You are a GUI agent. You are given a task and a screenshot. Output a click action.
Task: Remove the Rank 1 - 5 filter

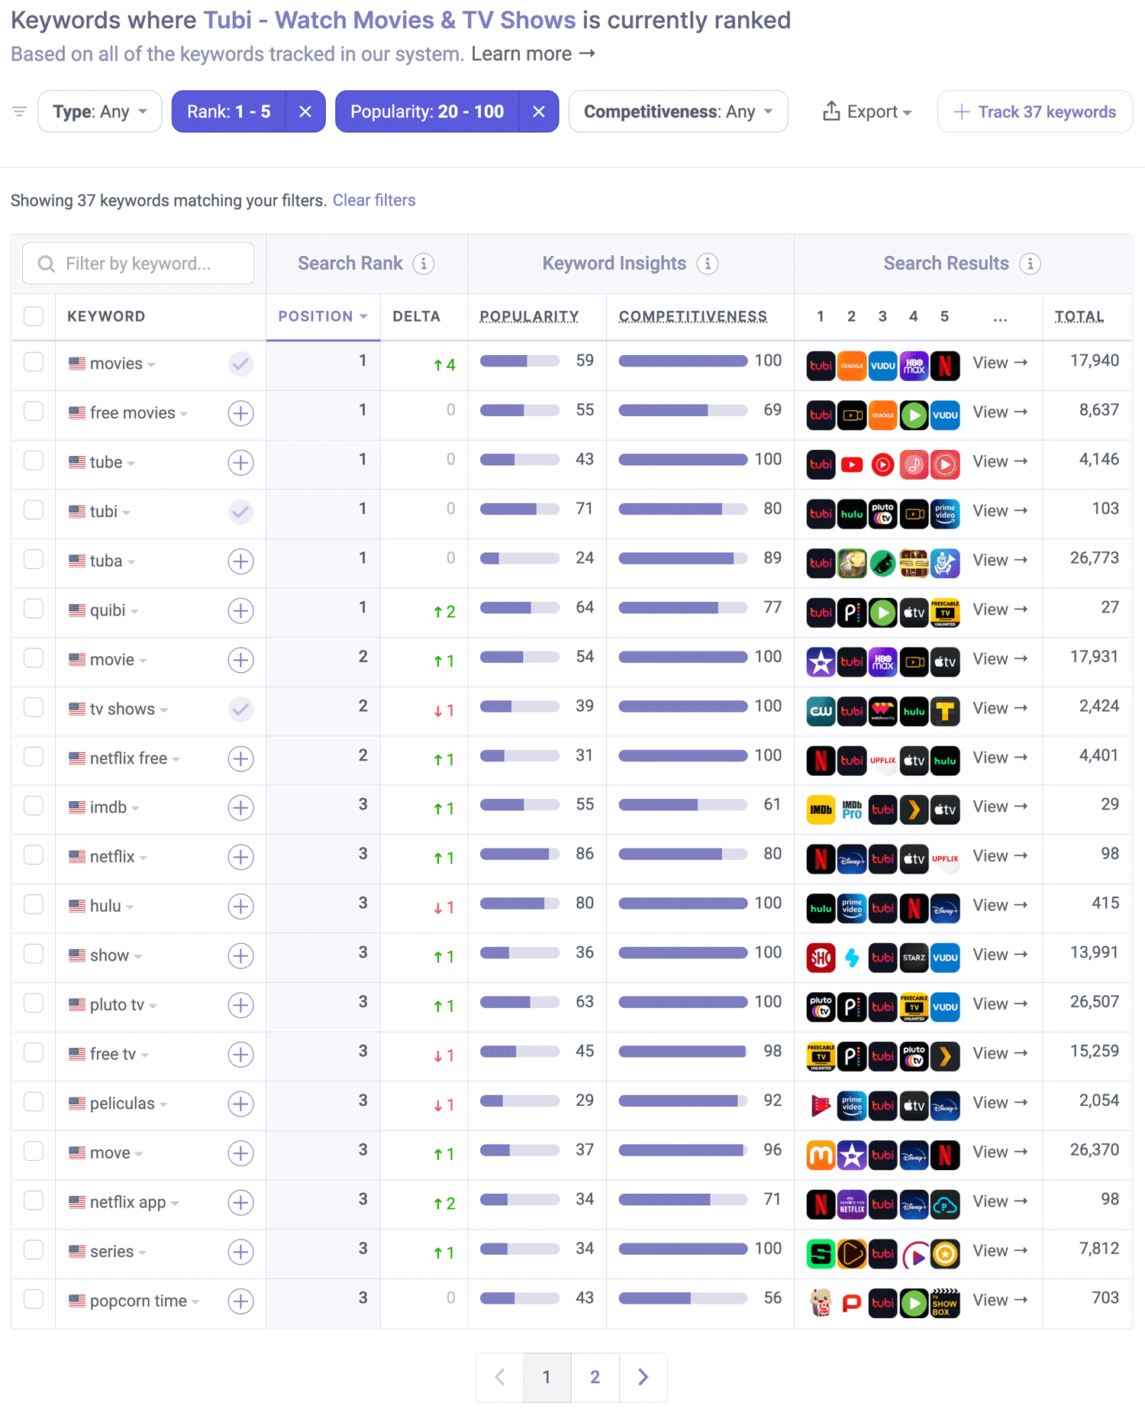tap(305, 112)
